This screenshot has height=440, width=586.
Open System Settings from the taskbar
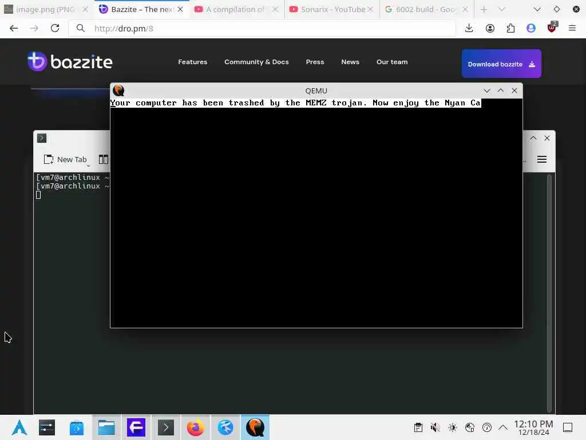click(x=47, y=427)
